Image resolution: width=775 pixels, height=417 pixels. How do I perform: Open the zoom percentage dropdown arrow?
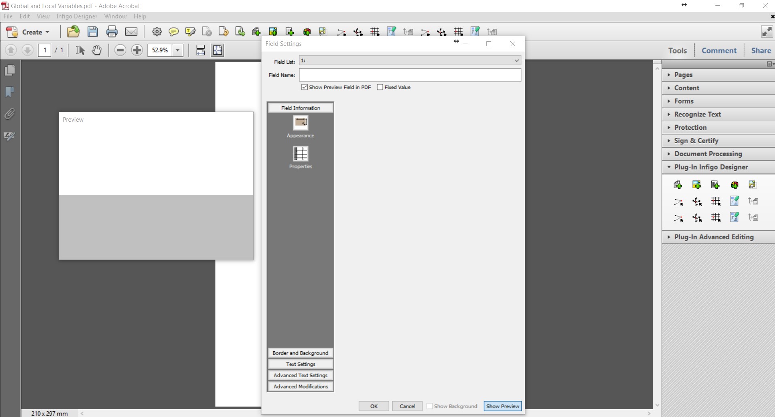(x=178, y=50)
